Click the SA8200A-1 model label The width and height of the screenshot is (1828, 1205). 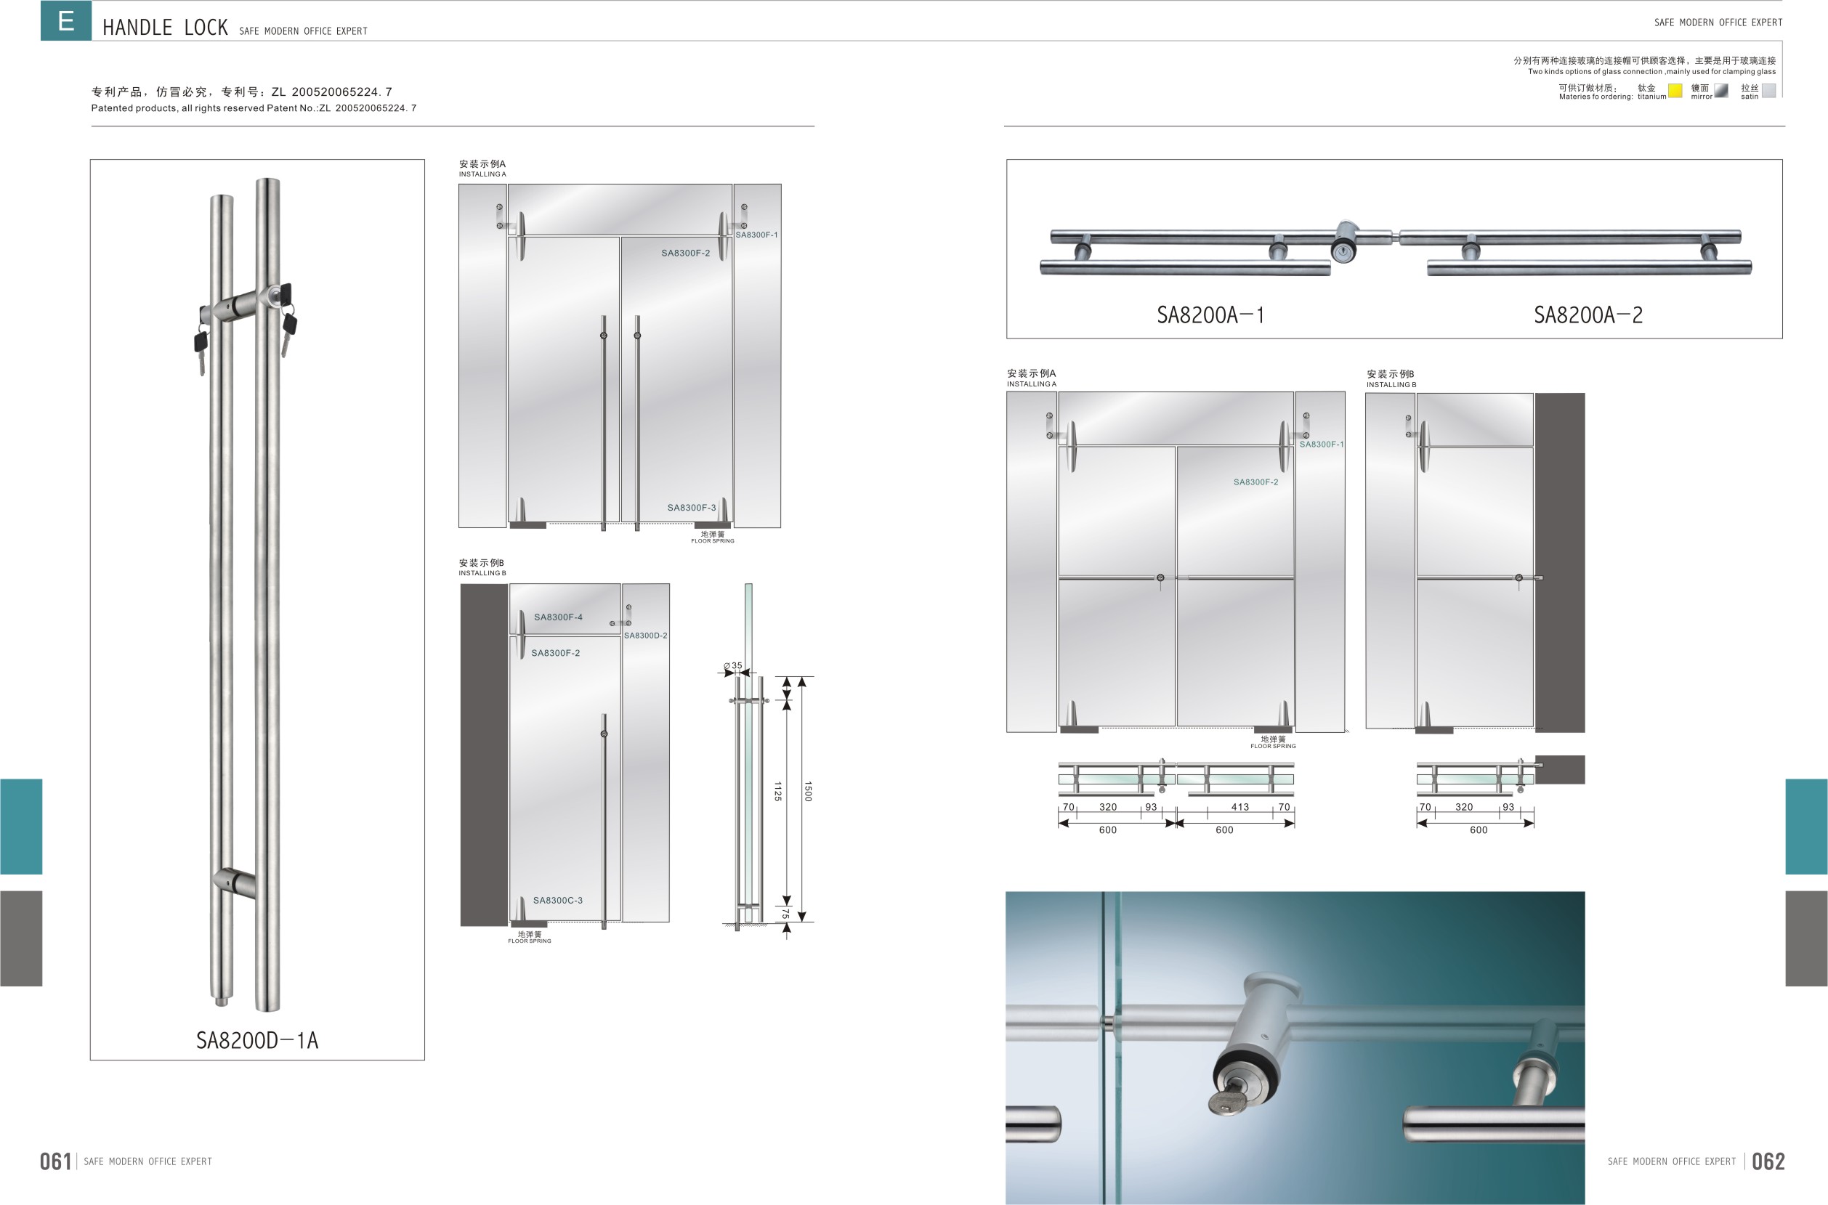(1210, 315)
